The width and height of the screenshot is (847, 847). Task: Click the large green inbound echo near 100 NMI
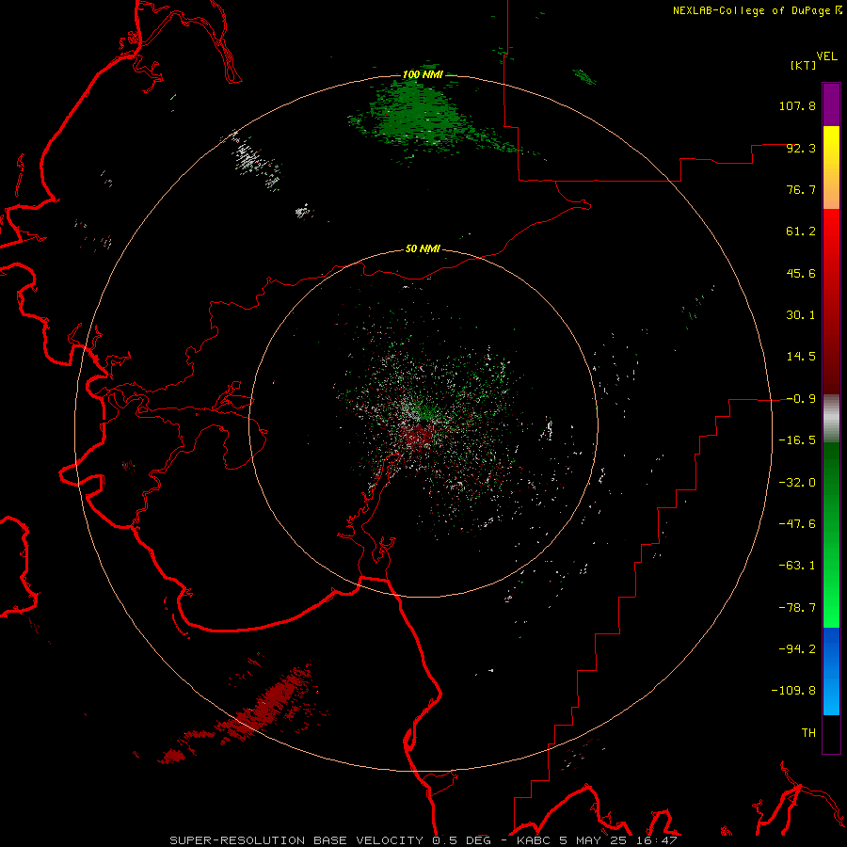419,116
